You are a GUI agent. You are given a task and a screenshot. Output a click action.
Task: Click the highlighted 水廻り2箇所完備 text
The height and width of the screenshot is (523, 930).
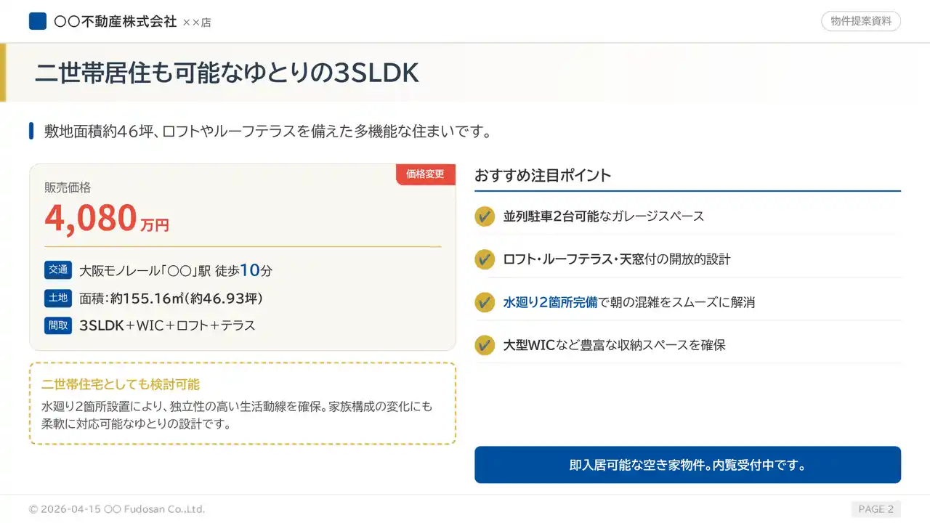pos(550,302)
